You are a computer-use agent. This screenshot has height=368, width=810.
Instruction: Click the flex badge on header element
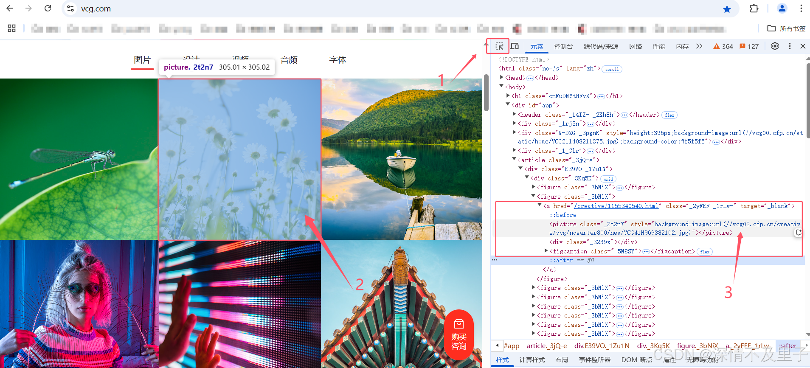click(669, 115)
